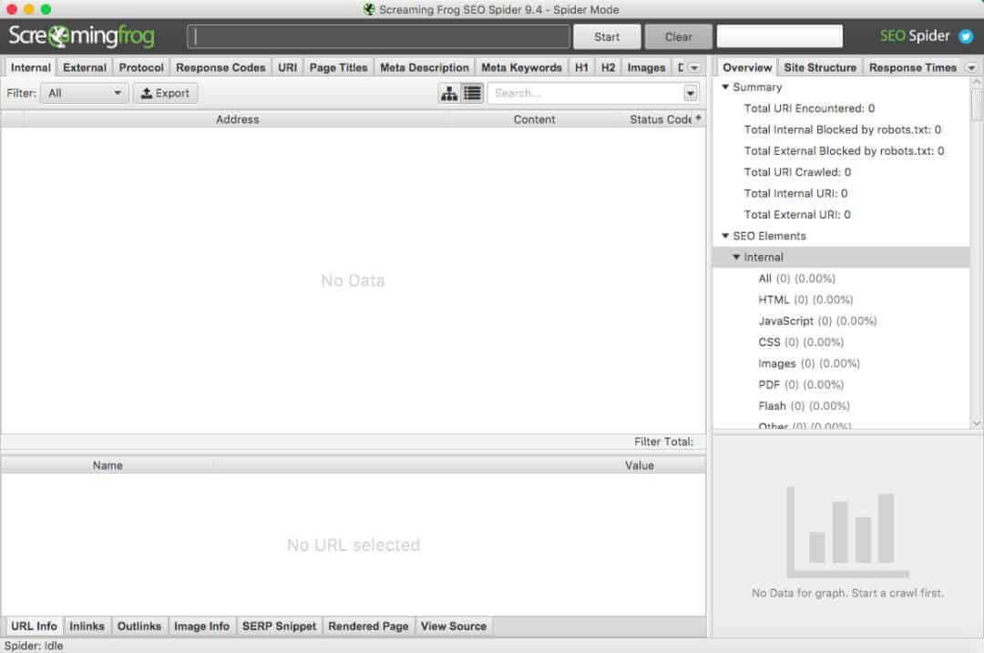Click the plus icon beside Status Code column

click(x=699, y=117)
